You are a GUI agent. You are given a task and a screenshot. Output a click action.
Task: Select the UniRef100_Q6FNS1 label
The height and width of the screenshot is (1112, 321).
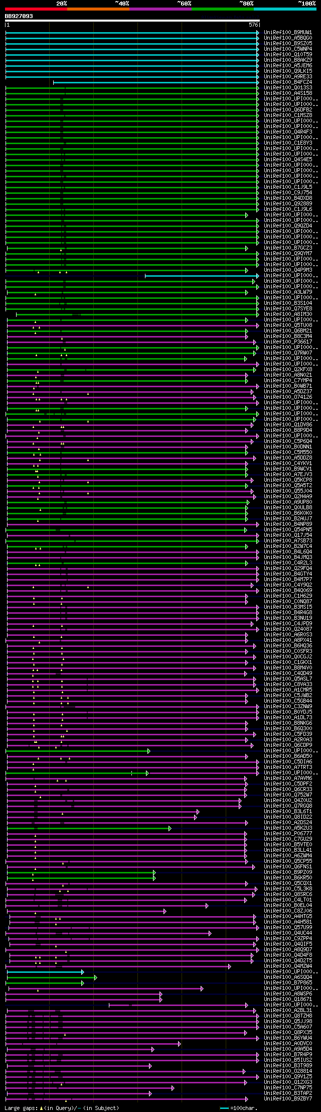(288, 866)
